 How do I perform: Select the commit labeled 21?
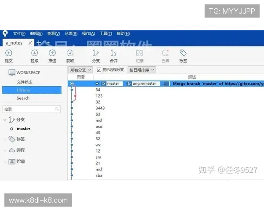tap(98, 163)
